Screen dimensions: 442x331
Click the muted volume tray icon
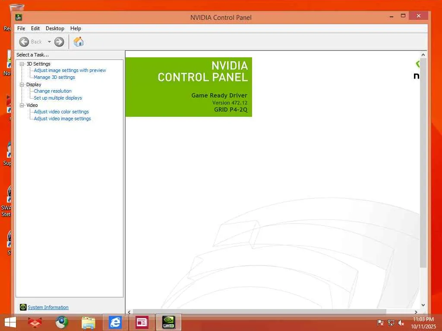(x=401, y=323)
